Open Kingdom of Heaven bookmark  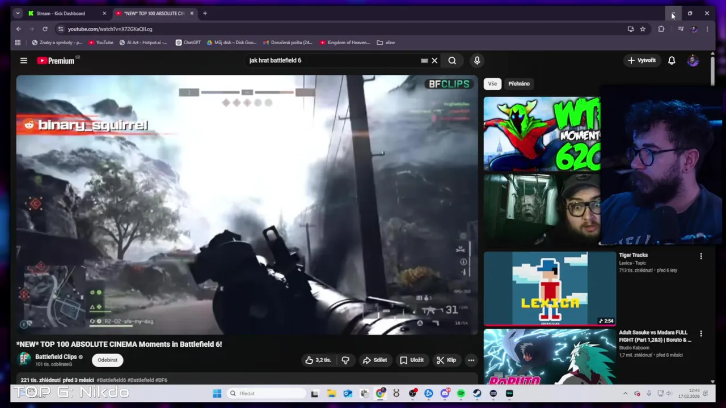pos(345,42)
